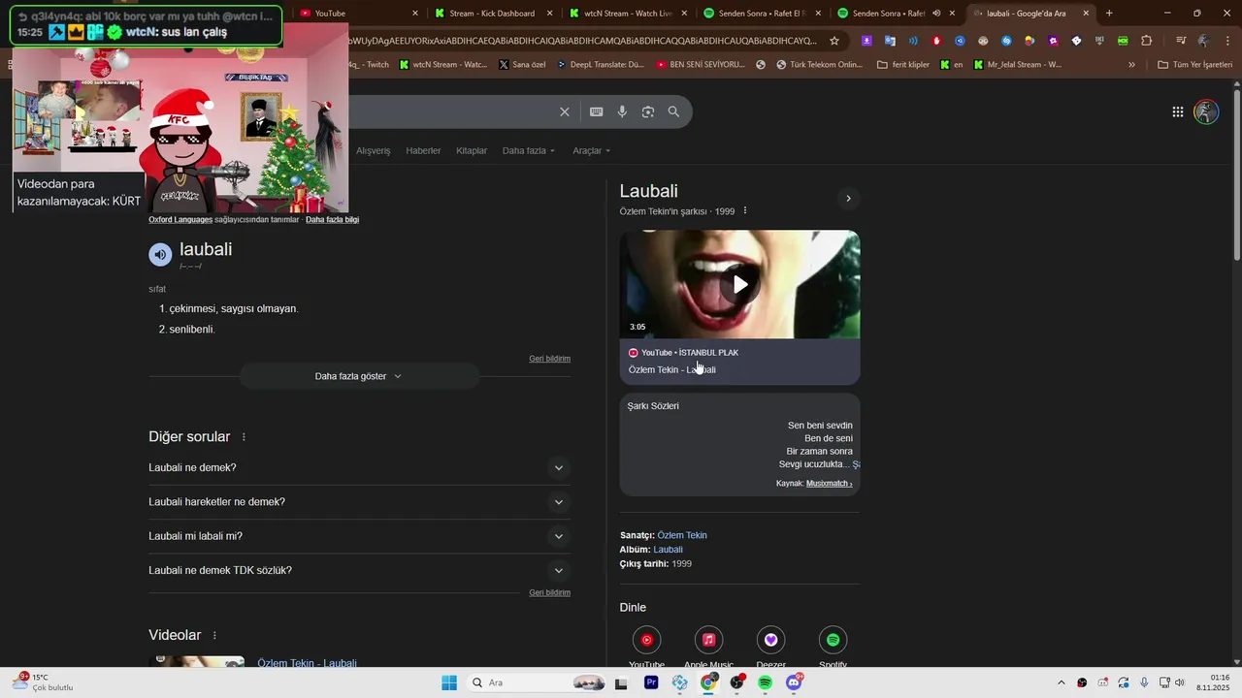Open the Google apps grid
This screenshot has width=1242, height=698.
point(1178,111)
